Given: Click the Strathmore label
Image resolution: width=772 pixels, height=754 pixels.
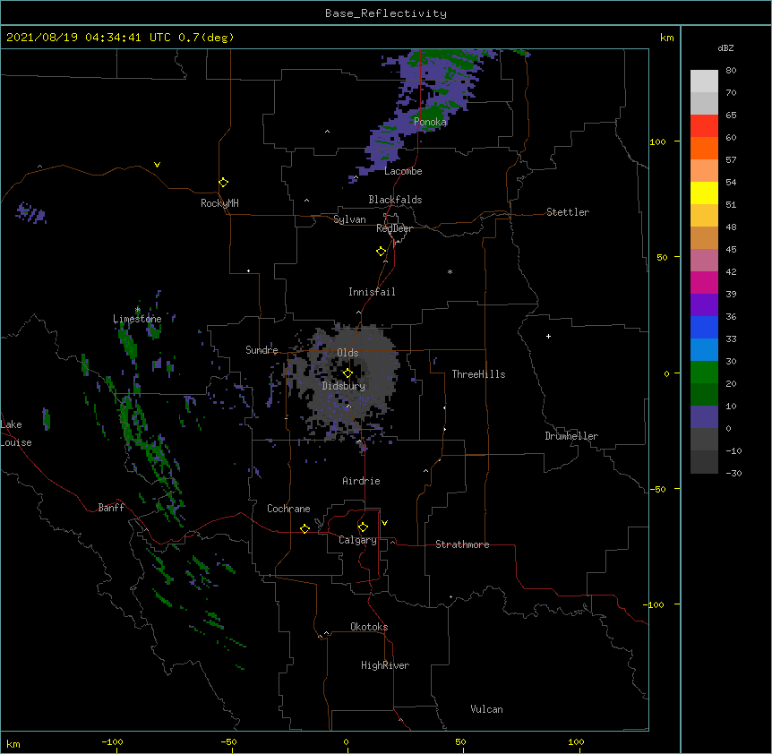Looking at the screenshot, I should pos(462,544).
